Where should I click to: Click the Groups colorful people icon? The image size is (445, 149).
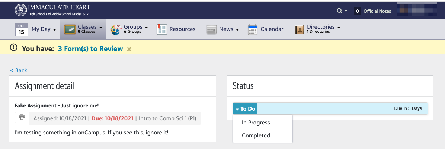pos(116,29)
